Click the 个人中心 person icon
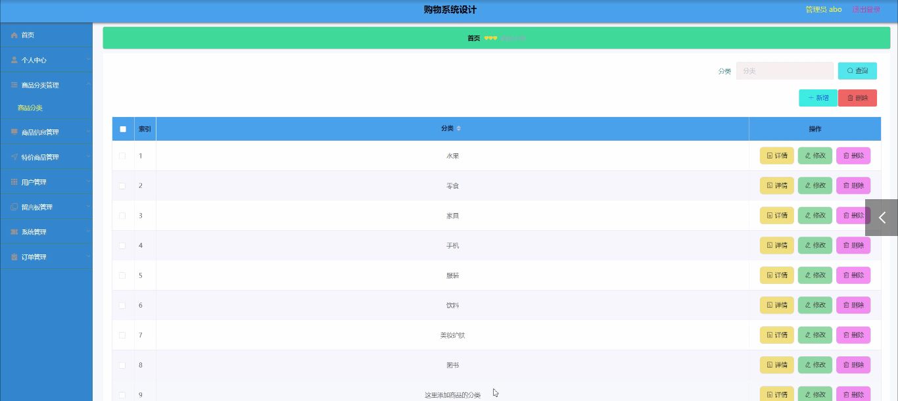This screenshot has height=401, width=898. click(x=13, y=60)
